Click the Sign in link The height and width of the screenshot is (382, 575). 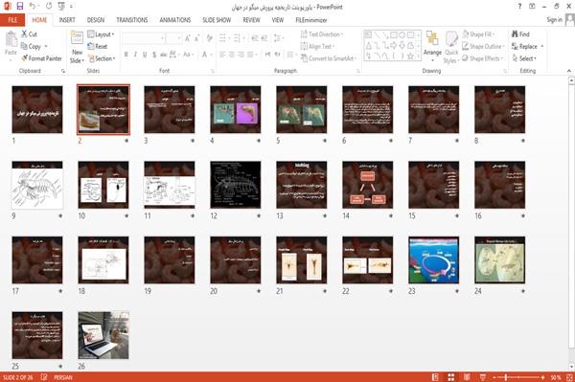(x=554, y=20)
